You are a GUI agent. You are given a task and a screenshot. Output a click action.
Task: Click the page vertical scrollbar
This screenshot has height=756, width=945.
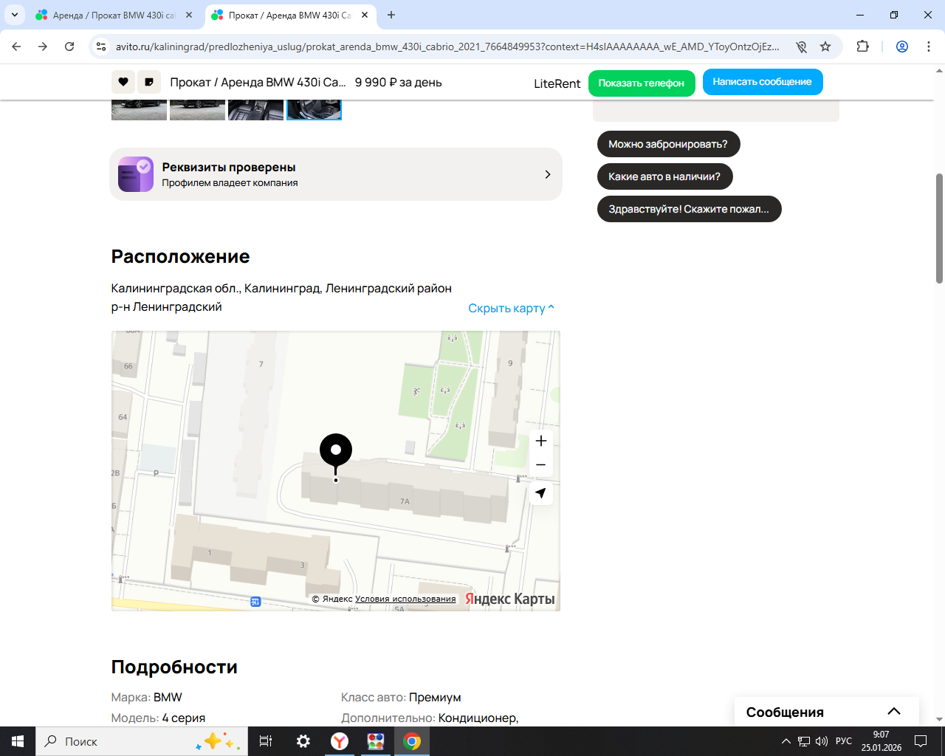(x=939, y=229)
